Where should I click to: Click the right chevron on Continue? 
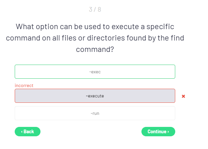pyautogui.click(x=168, y=132)
